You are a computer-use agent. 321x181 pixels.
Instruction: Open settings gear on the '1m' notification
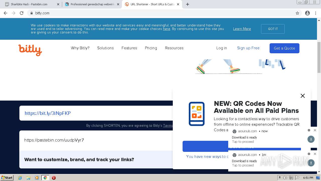click(309, 154)
